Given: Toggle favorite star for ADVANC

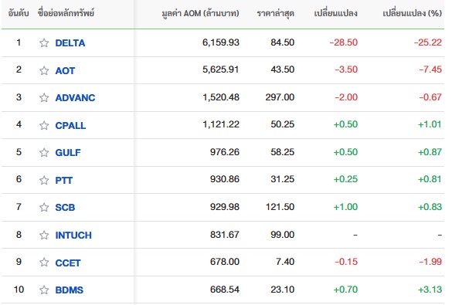Looking at the screenshot, I should 44,97.
